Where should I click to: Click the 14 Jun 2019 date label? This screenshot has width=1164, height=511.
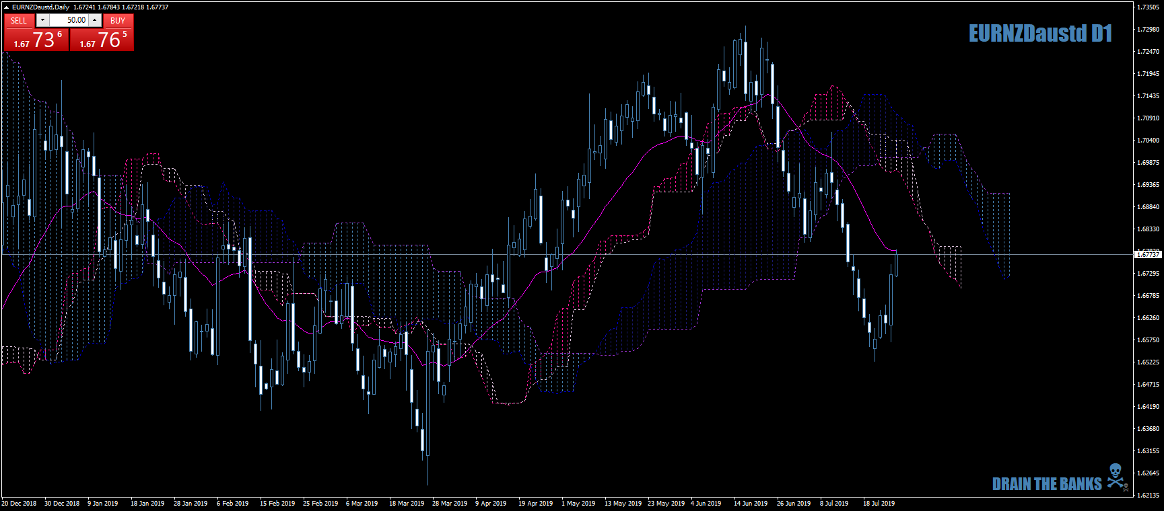(x=751, y=503)
